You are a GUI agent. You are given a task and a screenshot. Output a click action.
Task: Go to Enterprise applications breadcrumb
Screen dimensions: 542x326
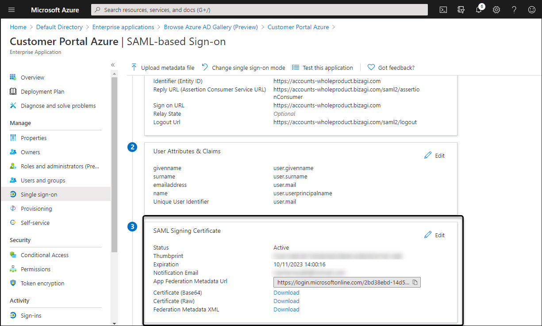pyautogui.click(x=123, y=27)
